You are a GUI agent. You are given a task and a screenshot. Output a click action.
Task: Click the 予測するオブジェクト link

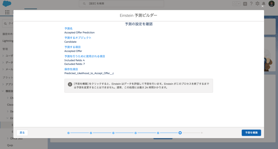(x=78, y=38)
